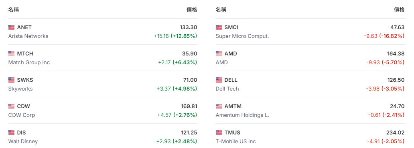Open the Match Group Inc link
This screenshot has height=148, width=414.
29,63
